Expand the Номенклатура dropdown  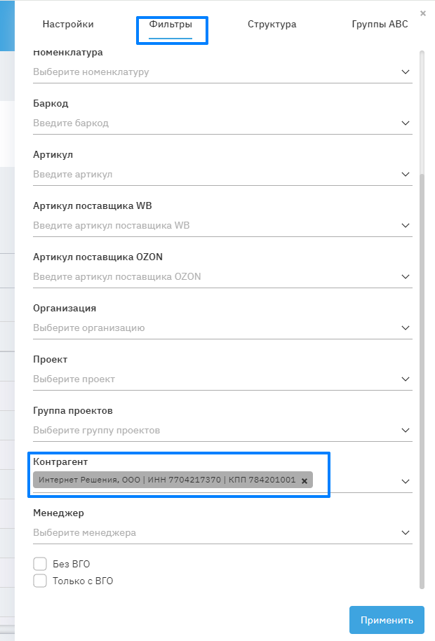(x=405, y=72)
